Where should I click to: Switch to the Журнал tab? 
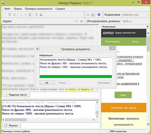tap(11, 125)
